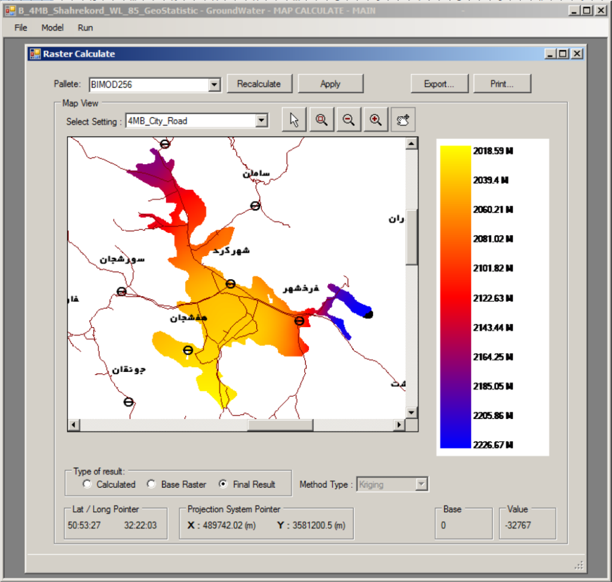Click the zoom in magnifier tool
Image resolution: width=612 pixels, height=582 pixels.
(x=375, y=120)
